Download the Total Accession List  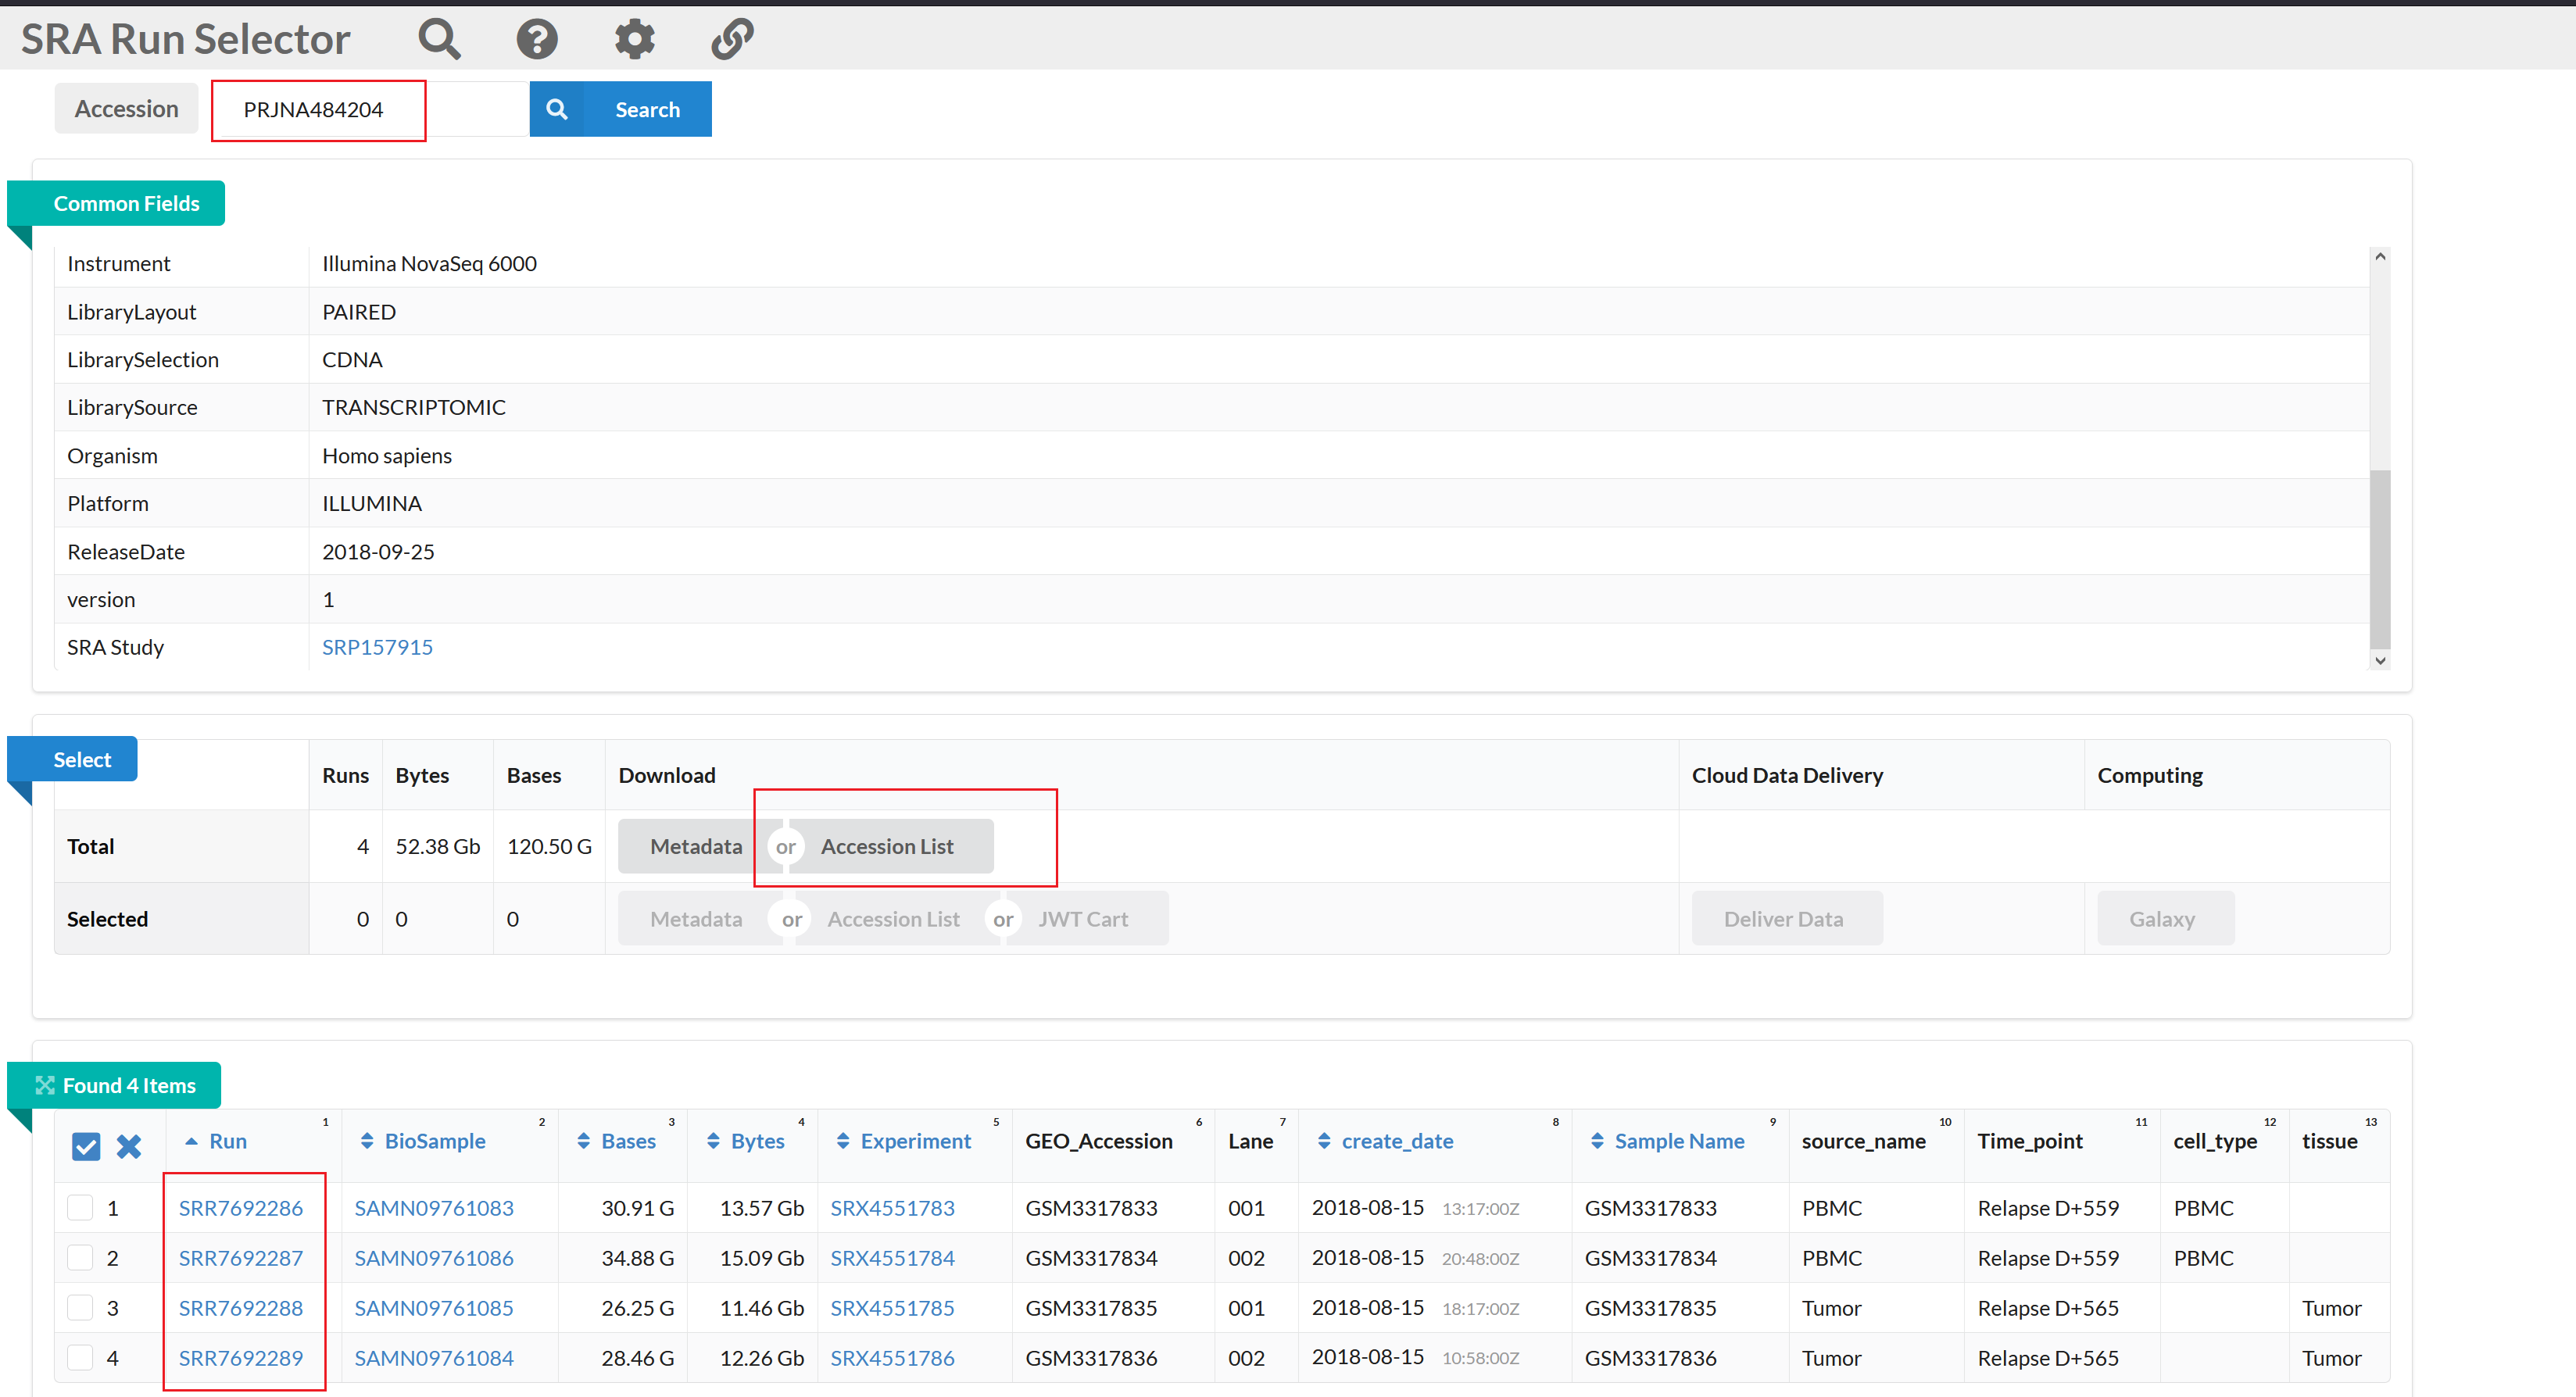(887, 846)
